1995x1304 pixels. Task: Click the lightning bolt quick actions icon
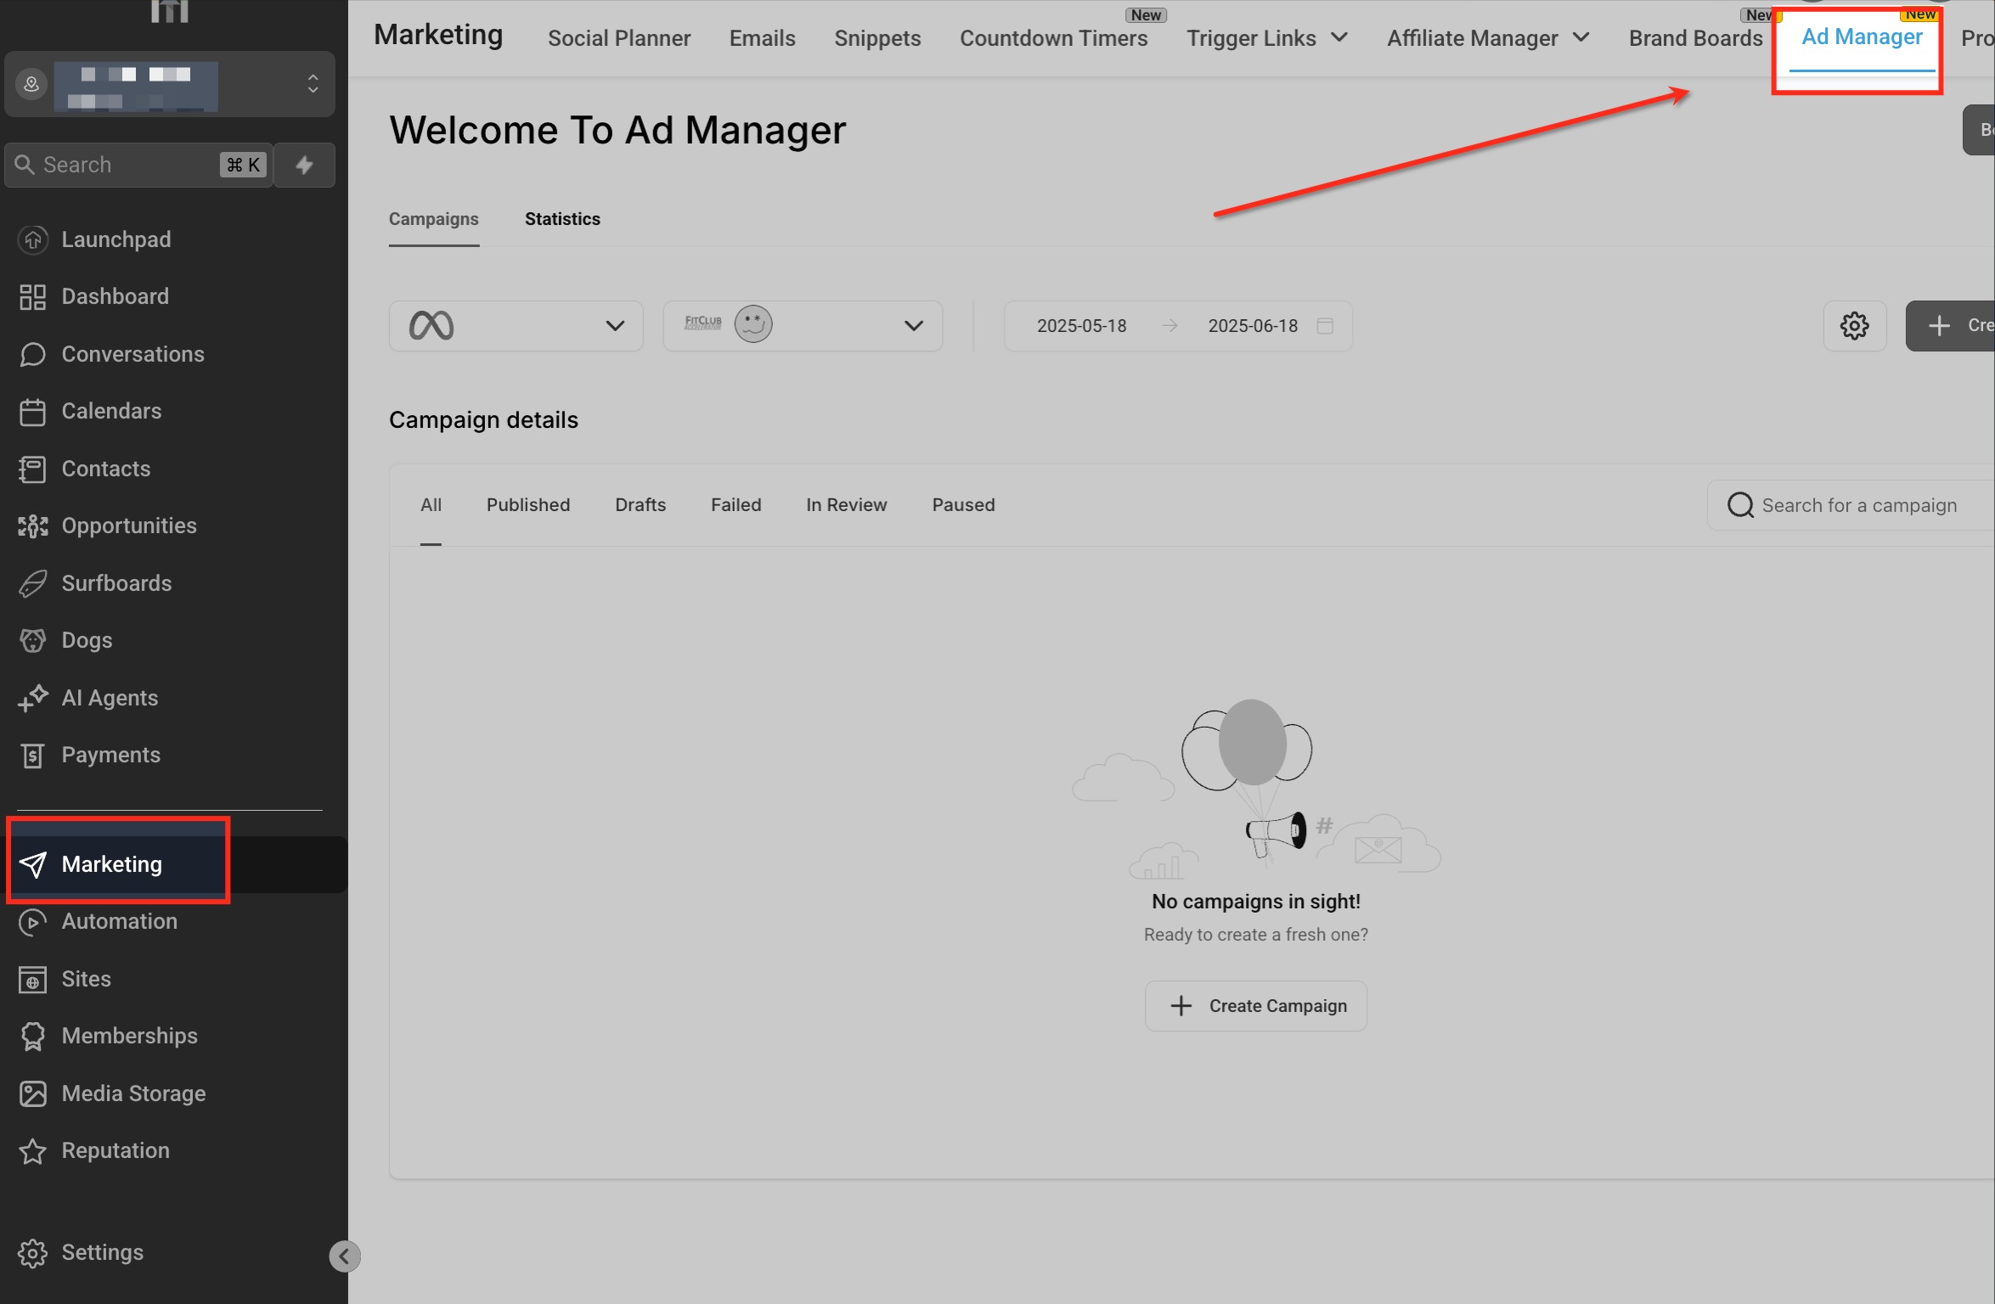[x=304, y=165]
